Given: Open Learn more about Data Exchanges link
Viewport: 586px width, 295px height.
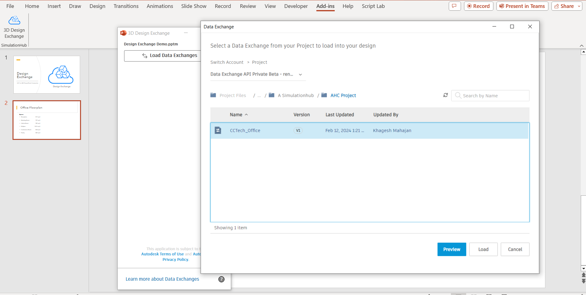Looking at the screenshot, I should (x=162, y=279).
